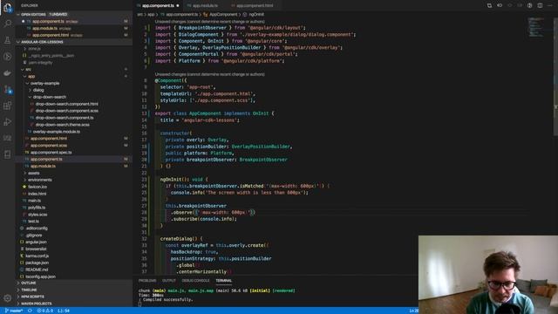Click the open changes icon in editor toolbar
Viewport: 558px width, 314px height.
click(x=489, y=5)
